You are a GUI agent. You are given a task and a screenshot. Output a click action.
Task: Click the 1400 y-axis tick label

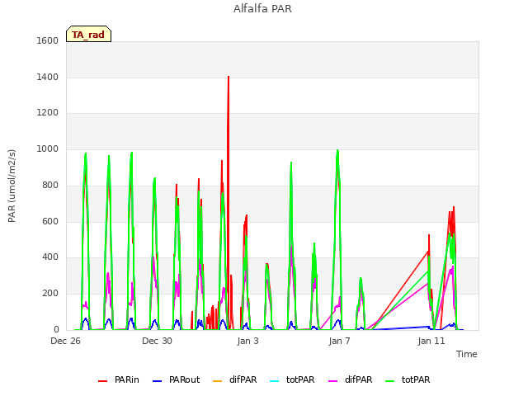pos(48,77)
